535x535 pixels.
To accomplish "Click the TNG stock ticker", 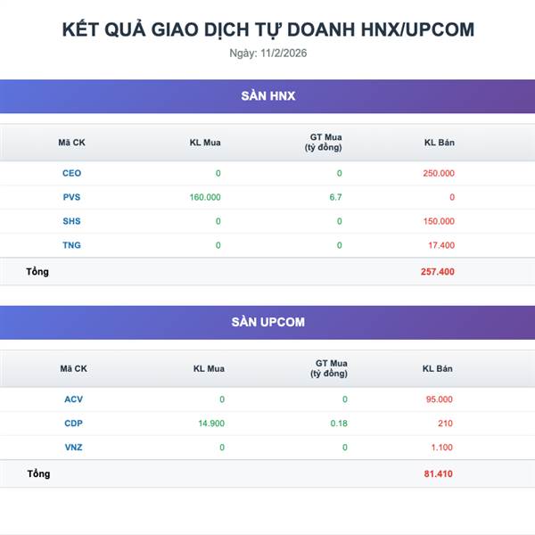I will [71, 245].
